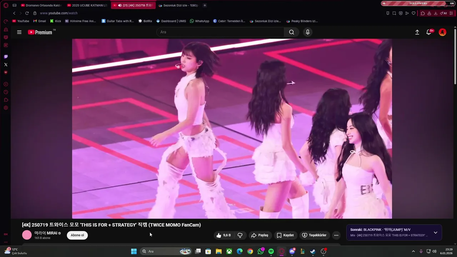Start voice search with the microphone

point(308,32)
